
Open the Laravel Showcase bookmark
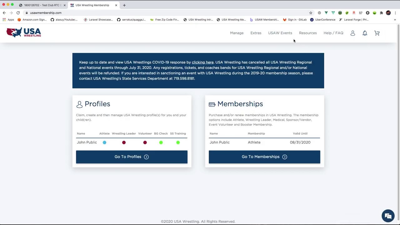click(98, 20)
